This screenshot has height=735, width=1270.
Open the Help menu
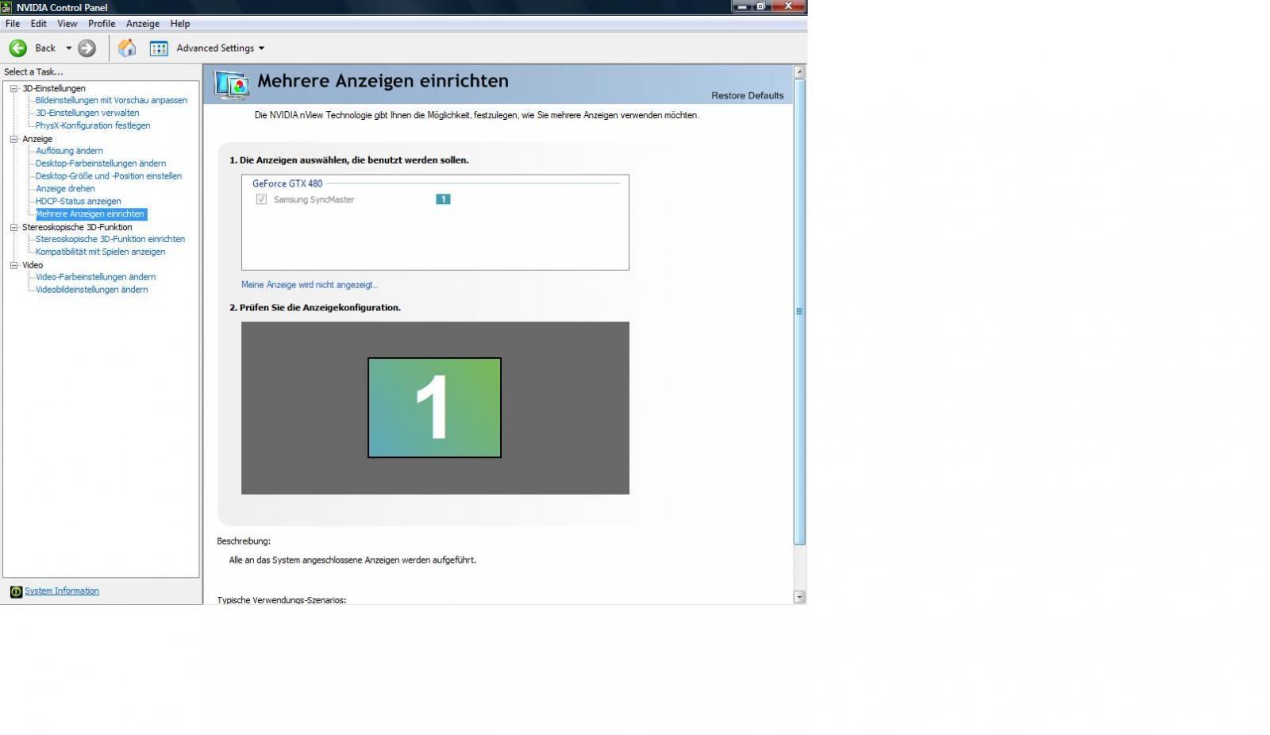pos(180,24)
